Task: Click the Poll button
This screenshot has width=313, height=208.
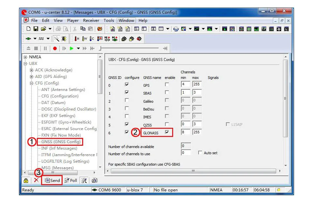Action: point(71,181)
